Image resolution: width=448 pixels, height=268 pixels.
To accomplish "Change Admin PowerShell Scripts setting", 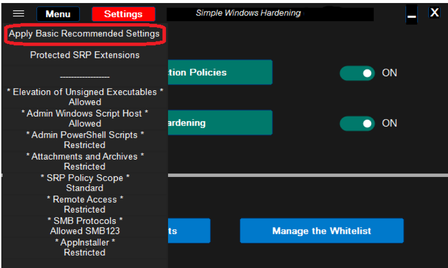I will click(85, 140).
